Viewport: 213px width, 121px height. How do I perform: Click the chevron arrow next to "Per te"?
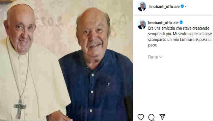[x=161, y=57]
